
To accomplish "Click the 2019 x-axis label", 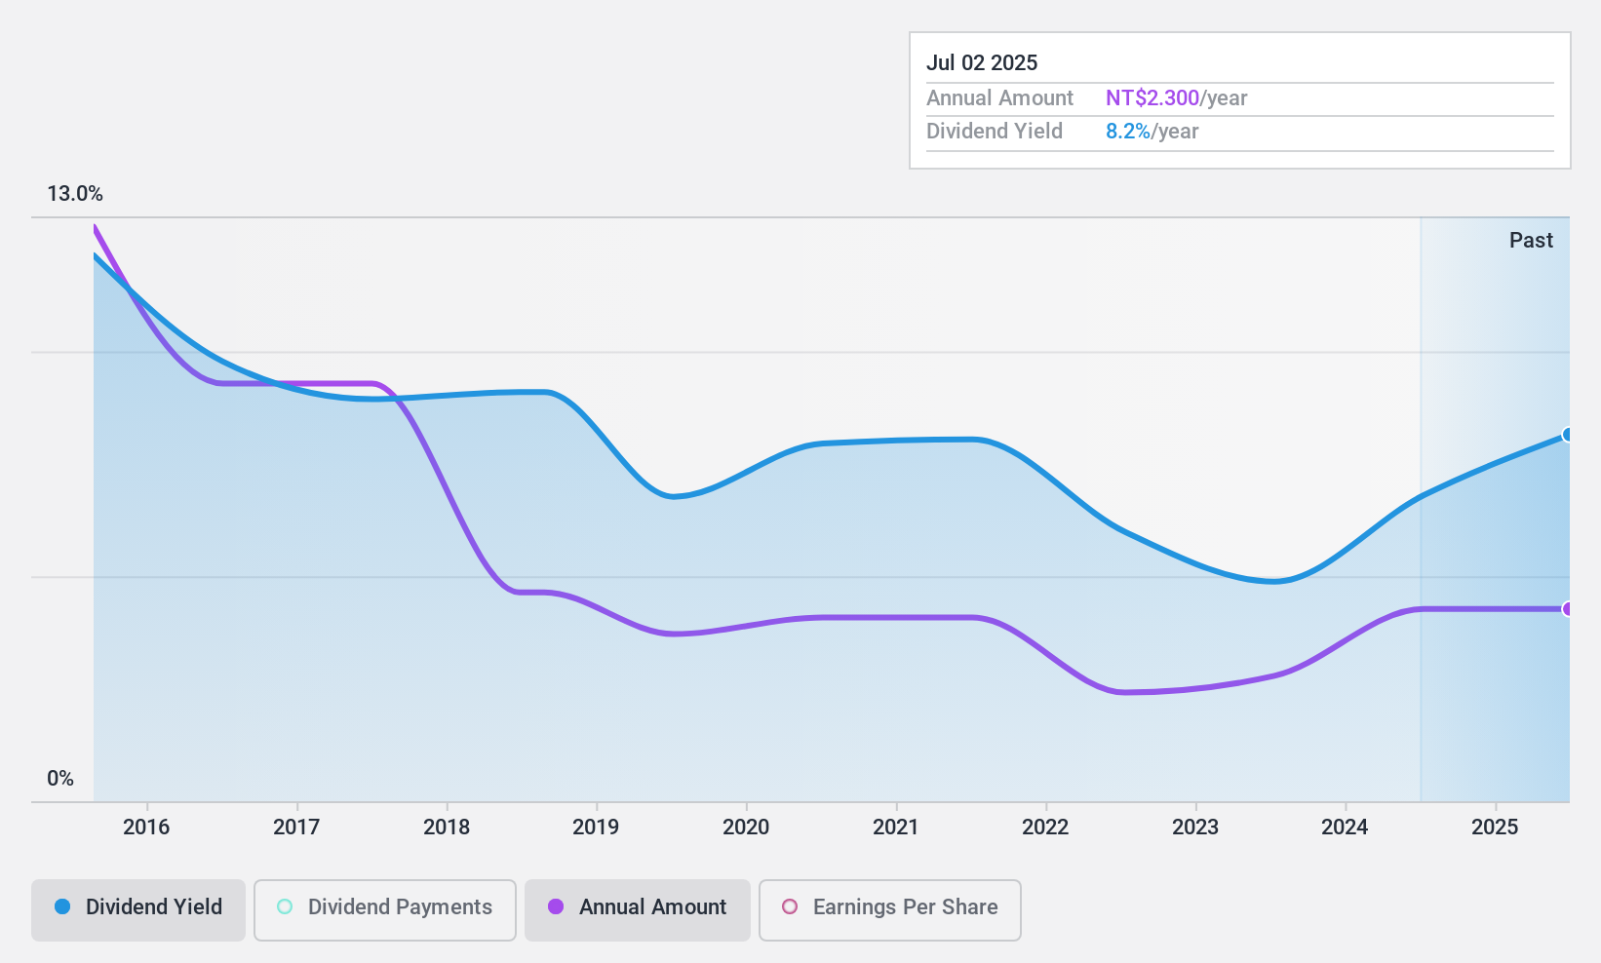I will click(x=596, y=828).
